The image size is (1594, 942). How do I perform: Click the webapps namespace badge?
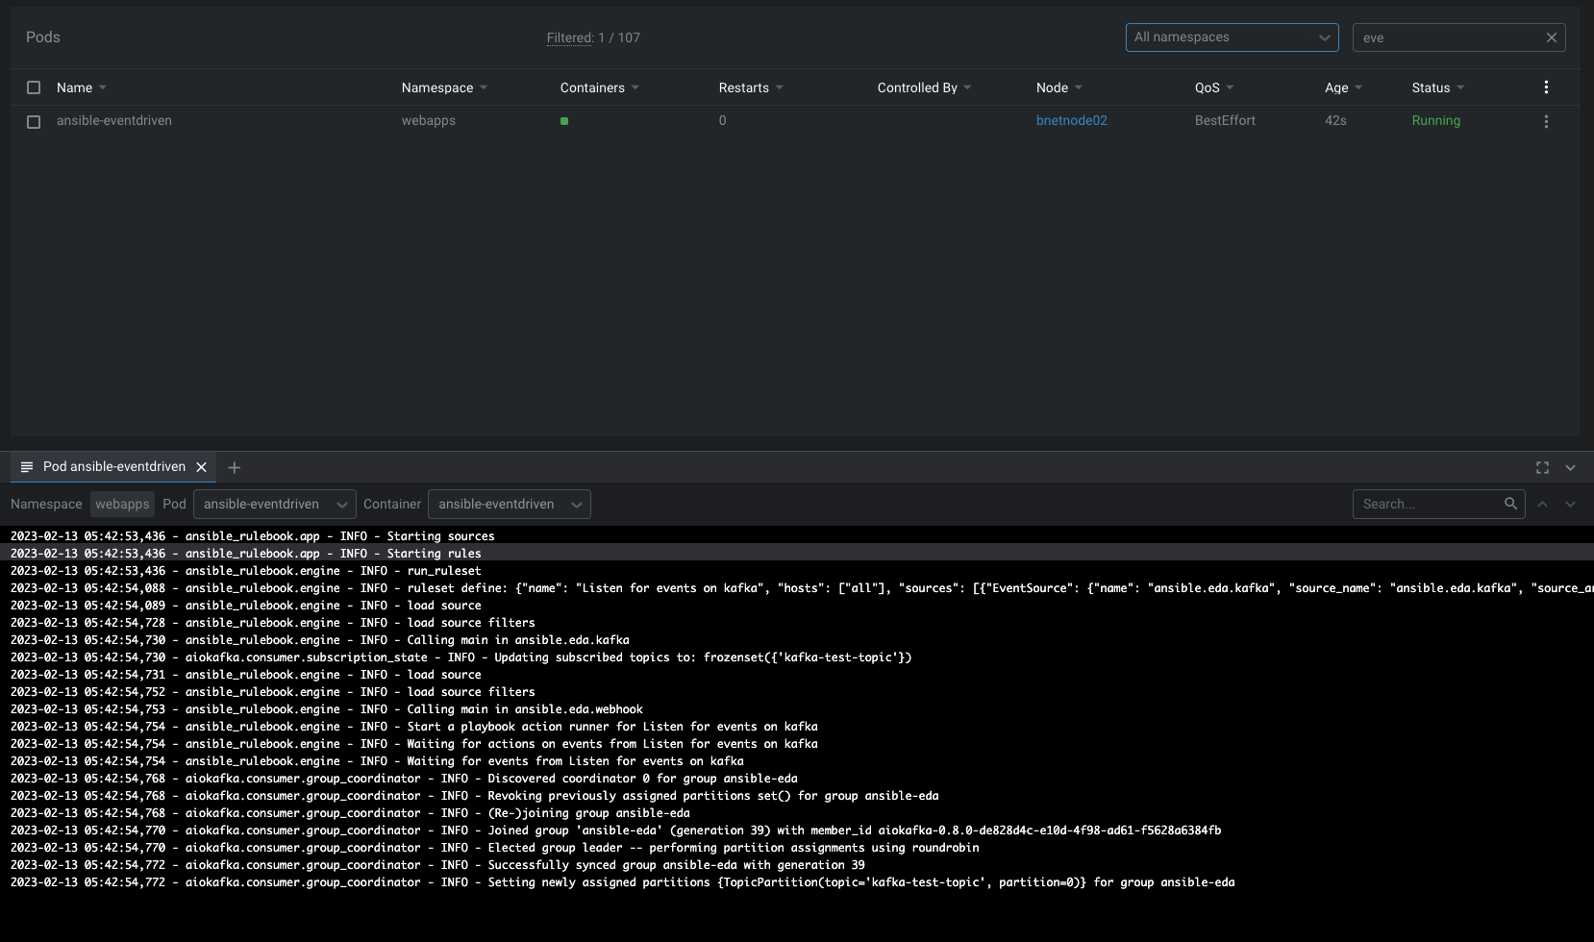click(x=122, y=503)
